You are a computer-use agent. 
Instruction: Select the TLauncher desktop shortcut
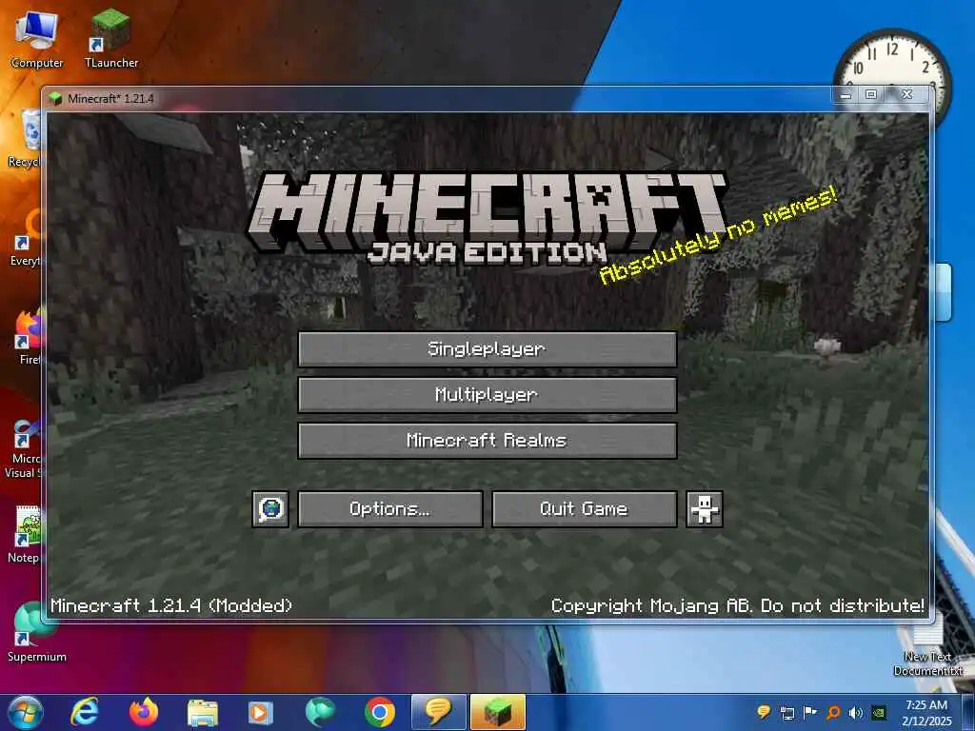point(111,40)
